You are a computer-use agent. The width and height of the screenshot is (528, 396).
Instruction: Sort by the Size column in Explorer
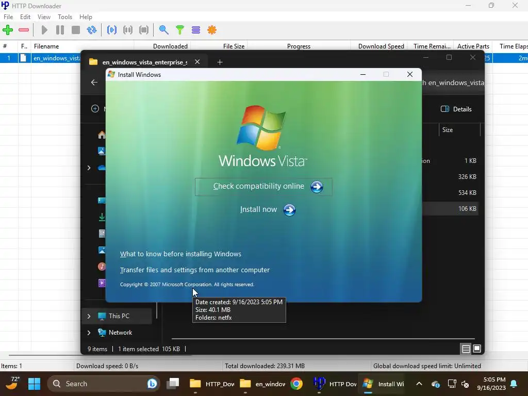[x=459, y=129]
